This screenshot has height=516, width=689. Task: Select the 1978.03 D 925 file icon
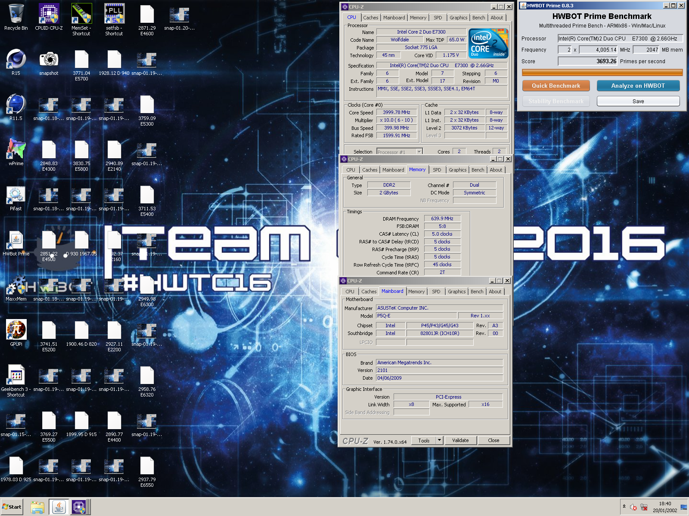tap(16, 469)
